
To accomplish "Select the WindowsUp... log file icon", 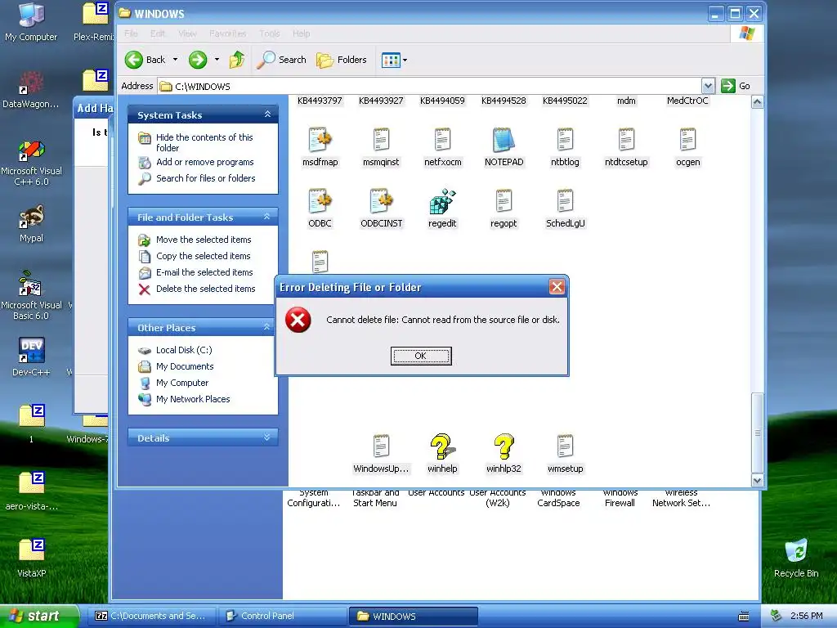I will coord(381,446).
